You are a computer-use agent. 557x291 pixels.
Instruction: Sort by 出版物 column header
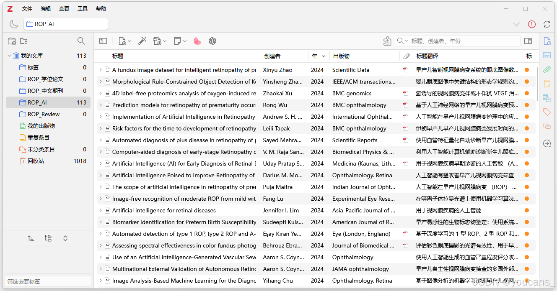(x=365, y=56)
